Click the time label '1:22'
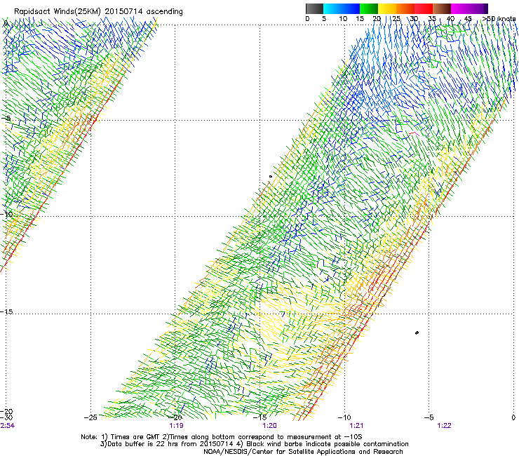The image size is (519, 456). click(x=444, y=426)
